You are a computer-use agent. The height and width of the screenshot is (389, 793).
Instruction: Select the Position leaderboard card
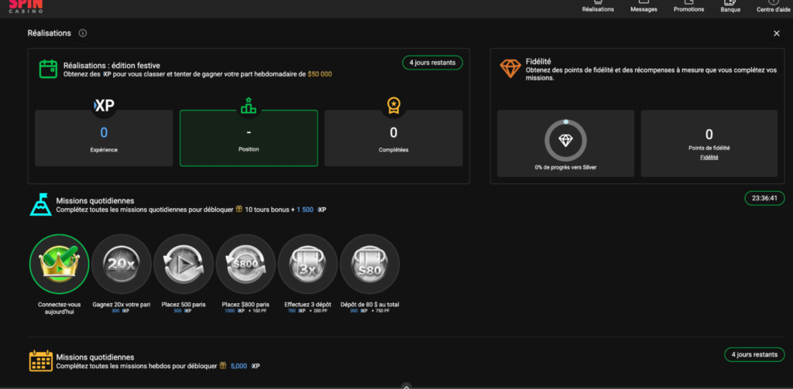tap(249, 138)
